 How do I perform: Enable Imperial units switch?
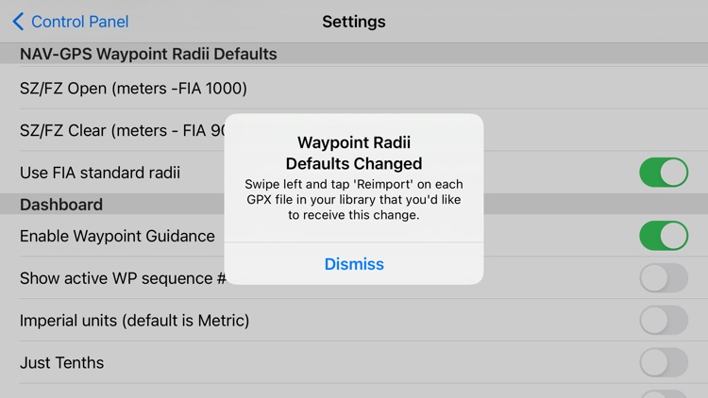[664, 320]
